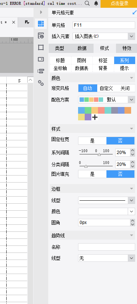The image size is (137, 304).
Task: Switch to the 数据 tab
Action: (x=82, y=48)
